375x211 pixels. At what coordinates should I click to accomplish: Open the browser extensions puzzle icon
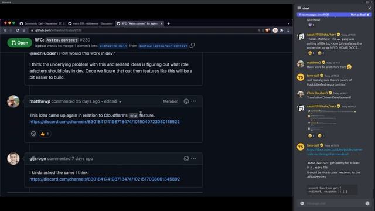click(282, 30)
